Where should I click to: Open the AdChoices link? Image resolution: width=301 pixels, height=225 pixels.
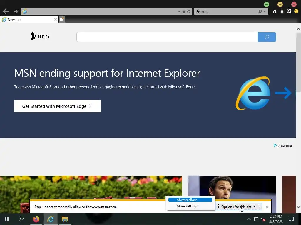[x=283, y=146]
